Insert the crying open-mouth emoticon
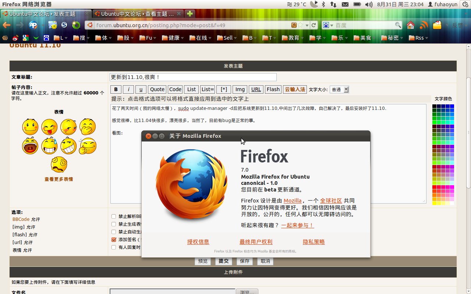The height and width of the screenshot is (294, 471). (30, 146)
